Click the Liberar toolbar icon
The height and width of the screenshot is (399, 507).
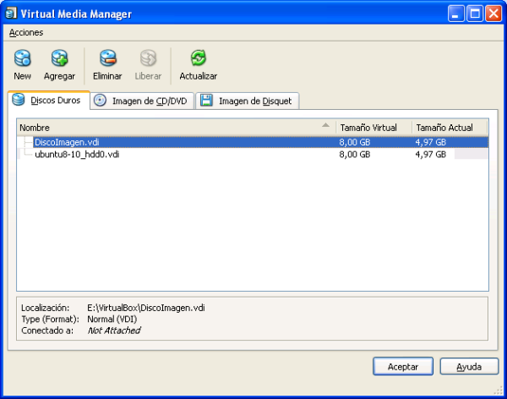coord(148,58)
